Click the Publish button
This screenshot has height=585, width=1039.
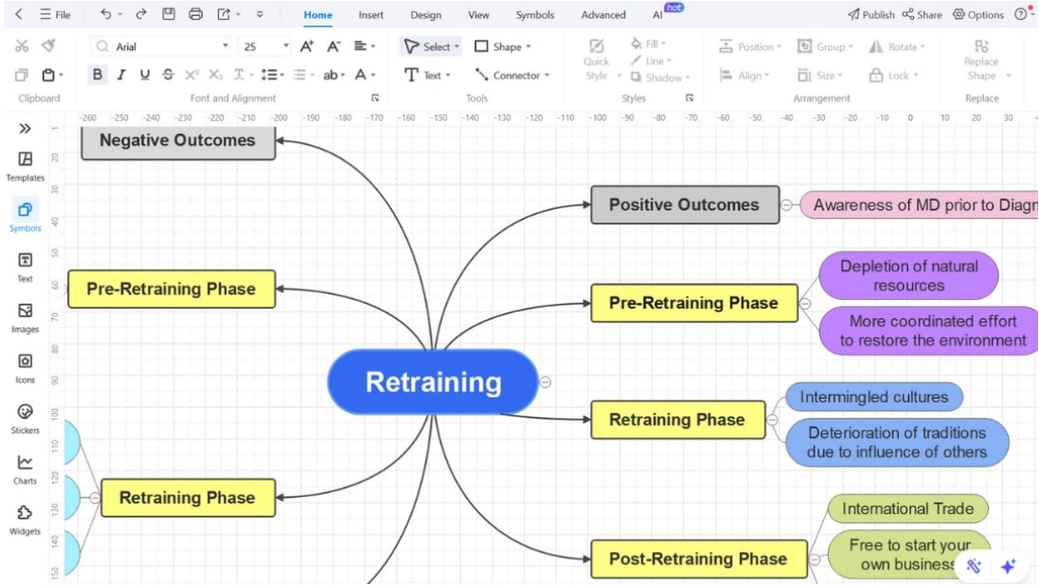[x=871, y=14]
